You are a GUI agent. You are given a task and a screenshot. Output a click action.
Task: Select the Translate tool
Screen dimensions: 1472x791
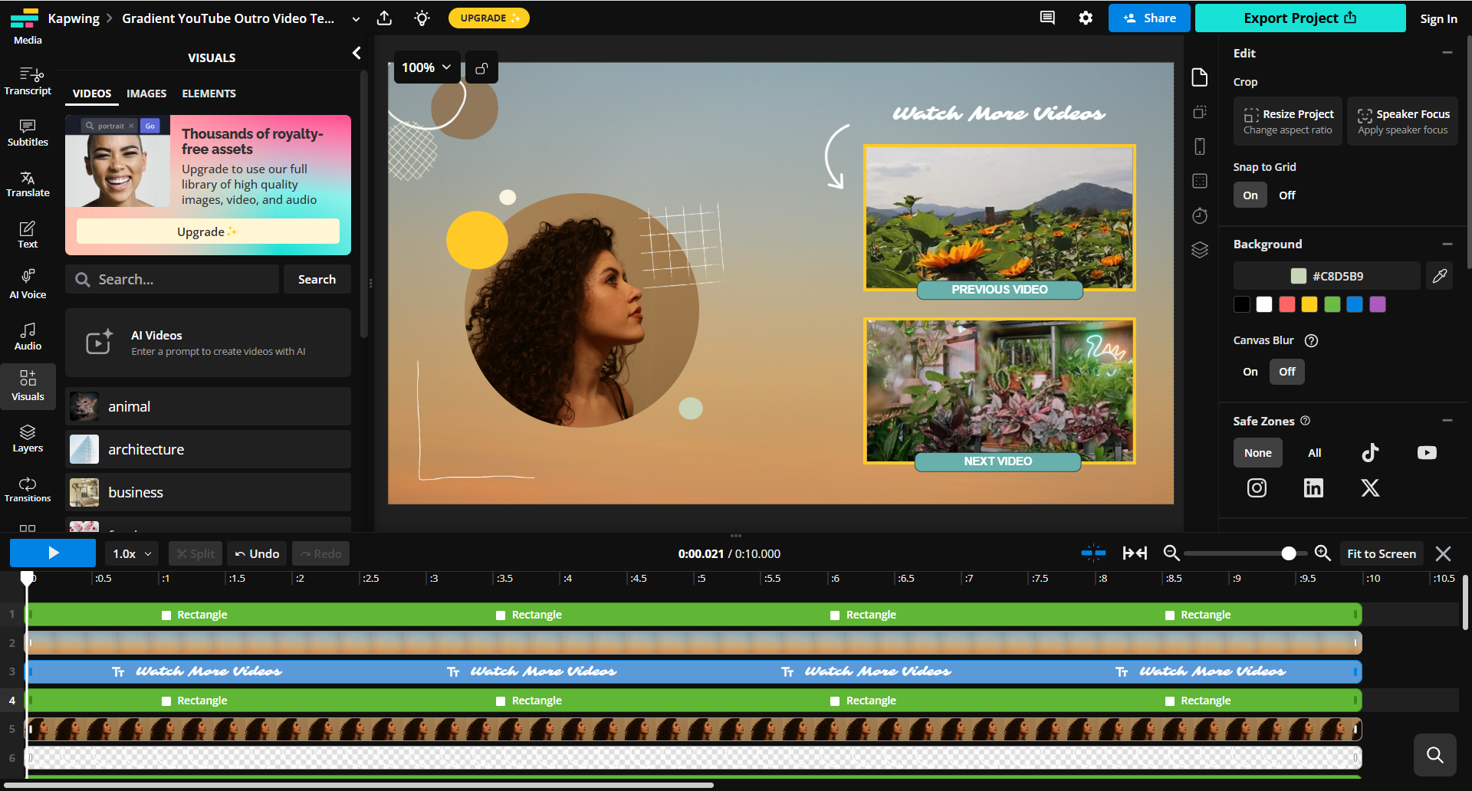pyautogui.click(x=28, y=182)
